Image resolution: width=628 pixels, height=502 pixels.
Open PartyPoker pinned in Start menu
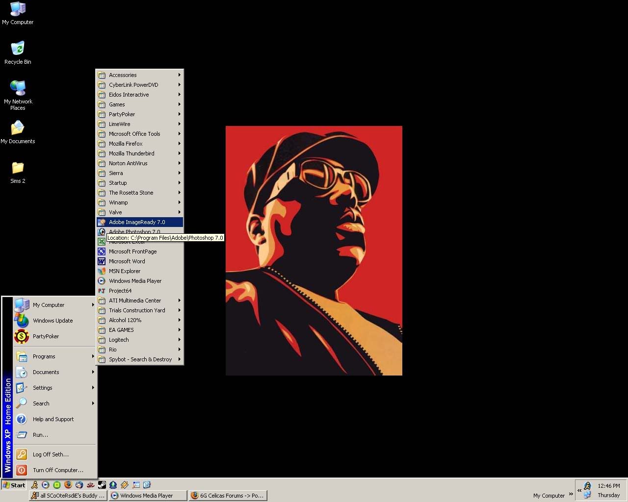coord(54,336)
